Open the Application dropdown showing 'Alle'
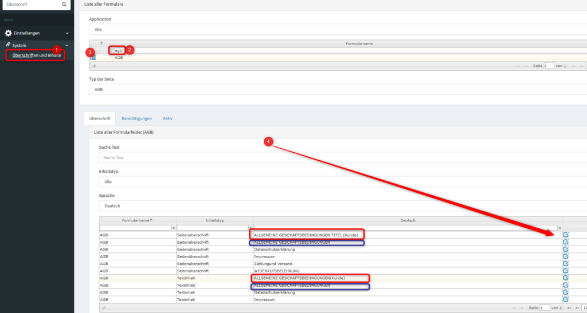The width and height of the screenshot is (587, 313). [x=338, y=29]
